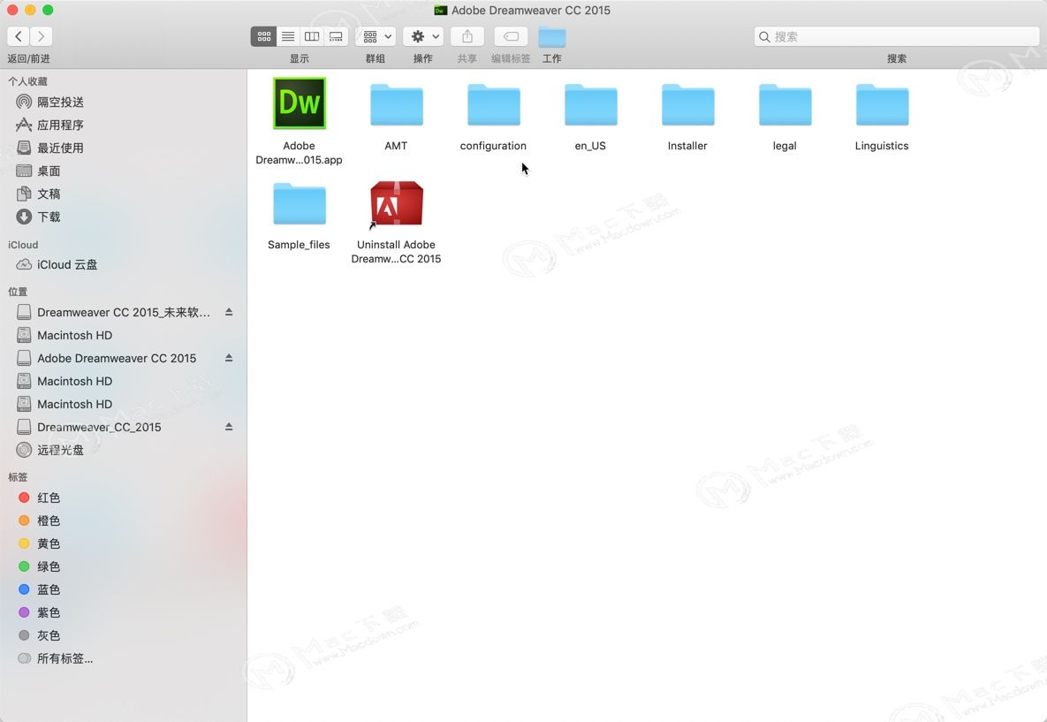
Task: Switch to column view
Action: click(312, 36)
